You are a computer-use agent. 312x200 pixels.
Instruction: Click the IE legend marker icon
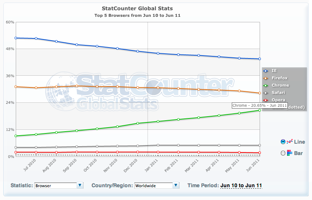pyautogui.click(x=265, y=71)
